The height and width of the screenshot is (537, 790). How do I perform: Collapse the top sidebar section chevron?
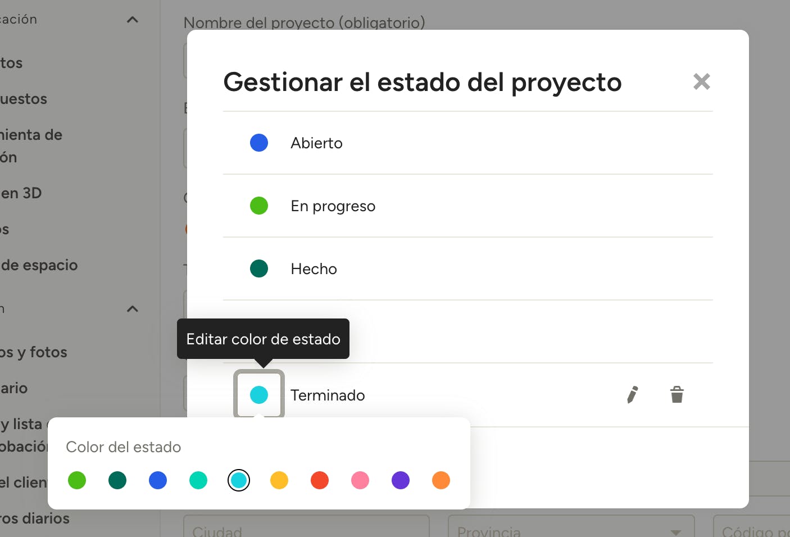tap(133, 20)
